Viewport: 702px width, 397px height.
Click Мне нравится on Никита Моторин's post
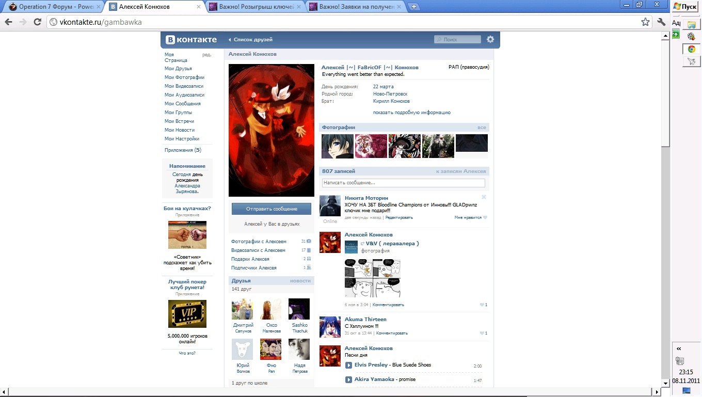pyautogui.click(x=468, y=218)
